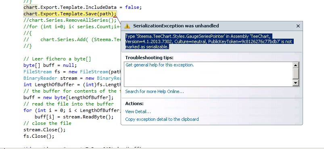Click the troubleshooting tips scrollbar thumb
Viewport: 324px width, 149px height.
pyautogui.click(x=296, y=73)
